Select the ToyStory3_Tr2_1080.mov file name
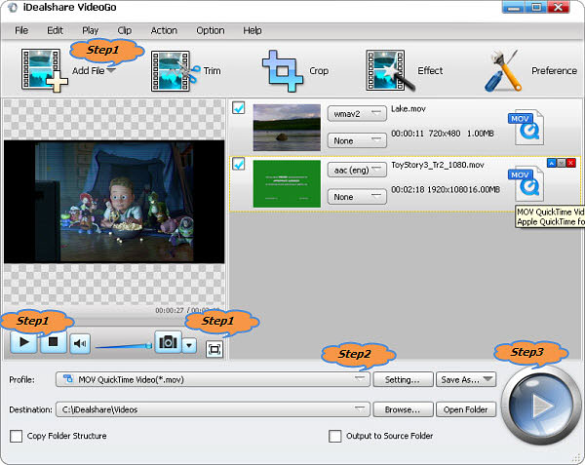Screen dimensions: 585x465 click(x=438, y=165)
